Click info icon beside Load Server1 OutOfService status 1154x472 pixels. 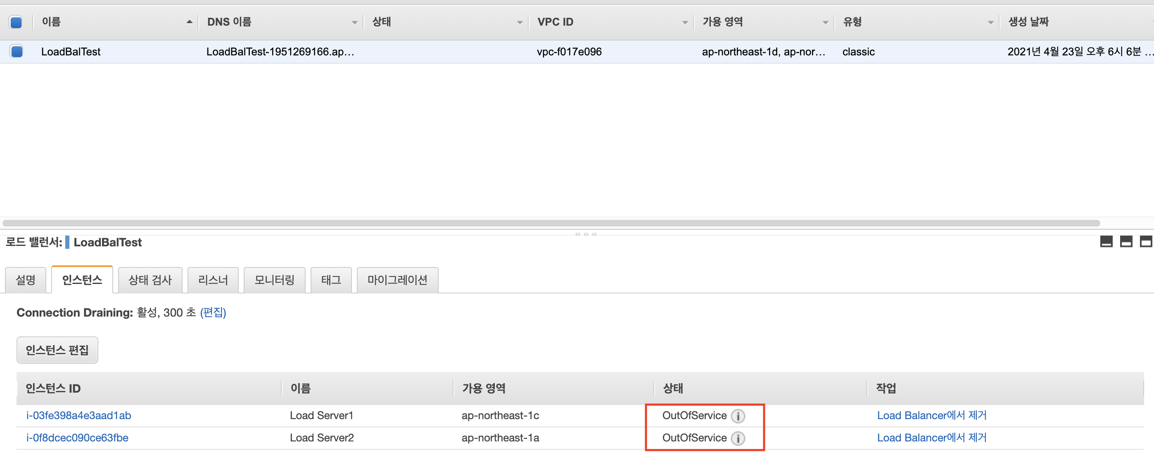[737, 416]
